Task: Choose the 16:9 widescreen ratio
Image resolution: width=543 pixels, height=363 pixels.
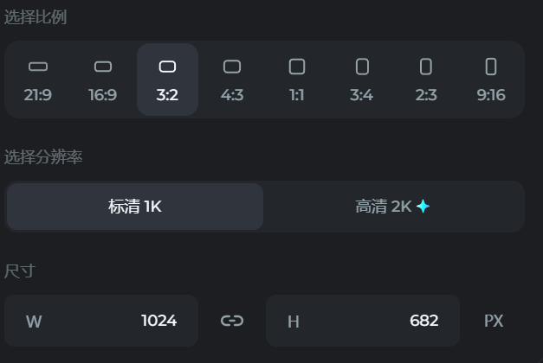Action: pos(103,79)
